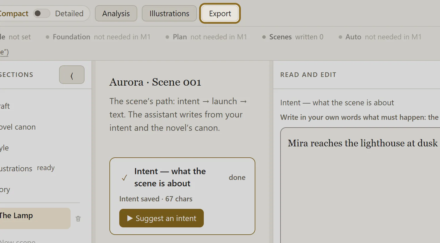
Task: Open the Illustrations tab
Action: 169,13
